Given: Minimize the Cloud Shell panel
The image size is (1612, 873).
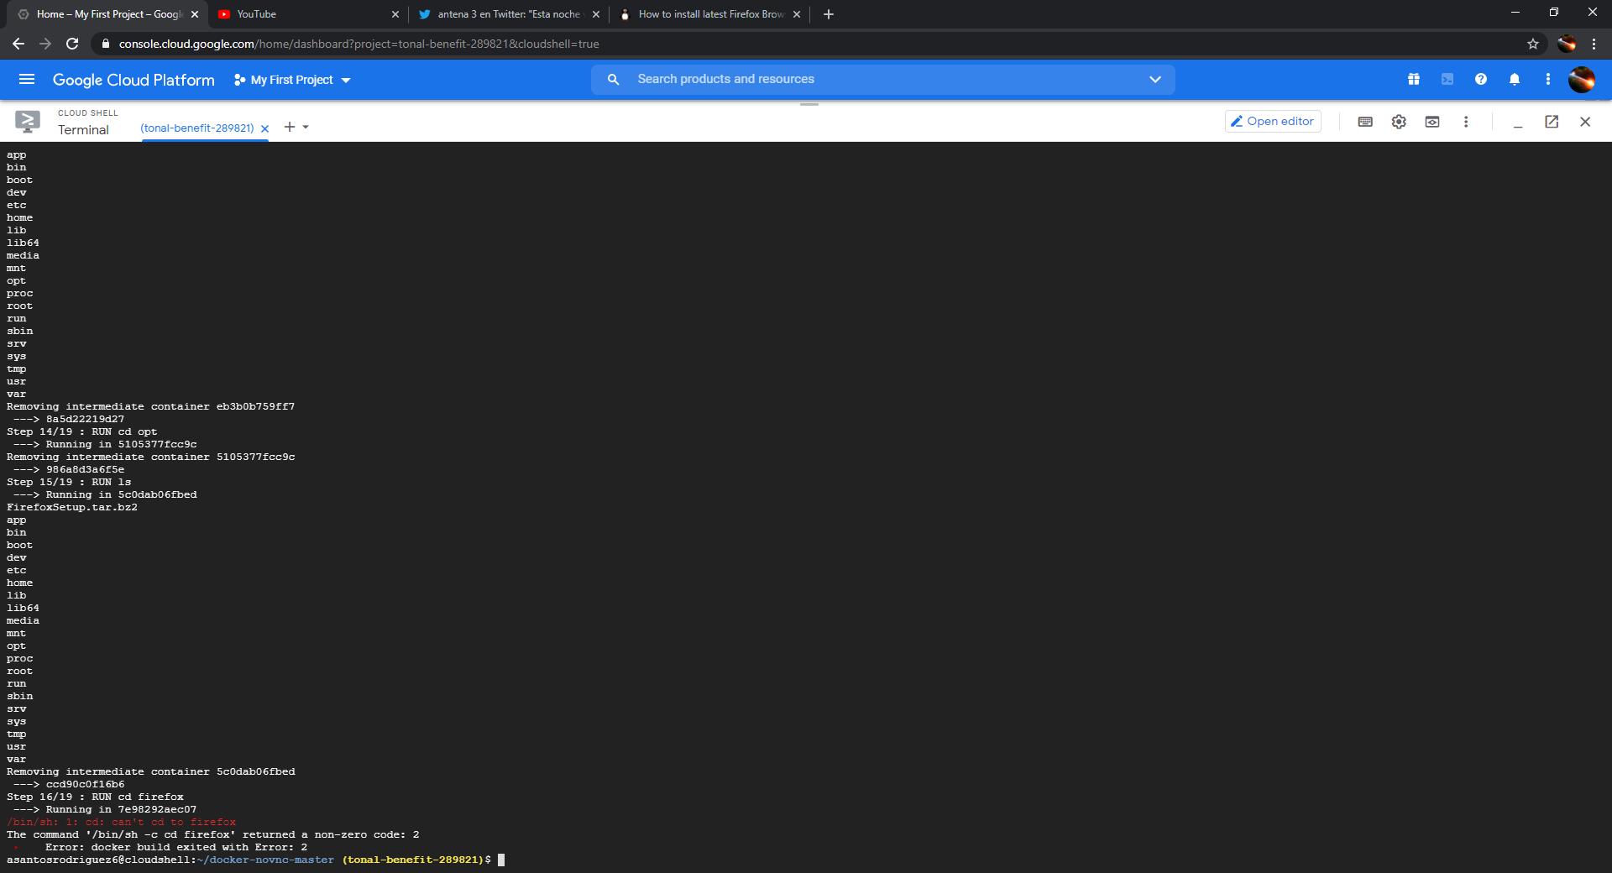Looking at the screenshot, I should (1517, 124).
